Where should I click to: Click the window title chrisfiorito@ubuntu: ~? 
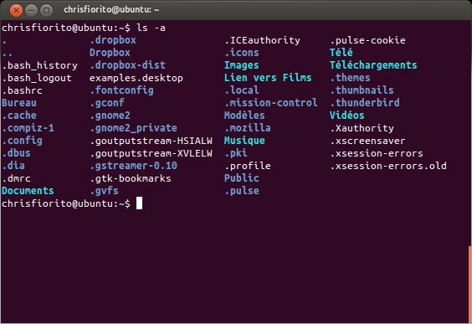tap(111, 10)
